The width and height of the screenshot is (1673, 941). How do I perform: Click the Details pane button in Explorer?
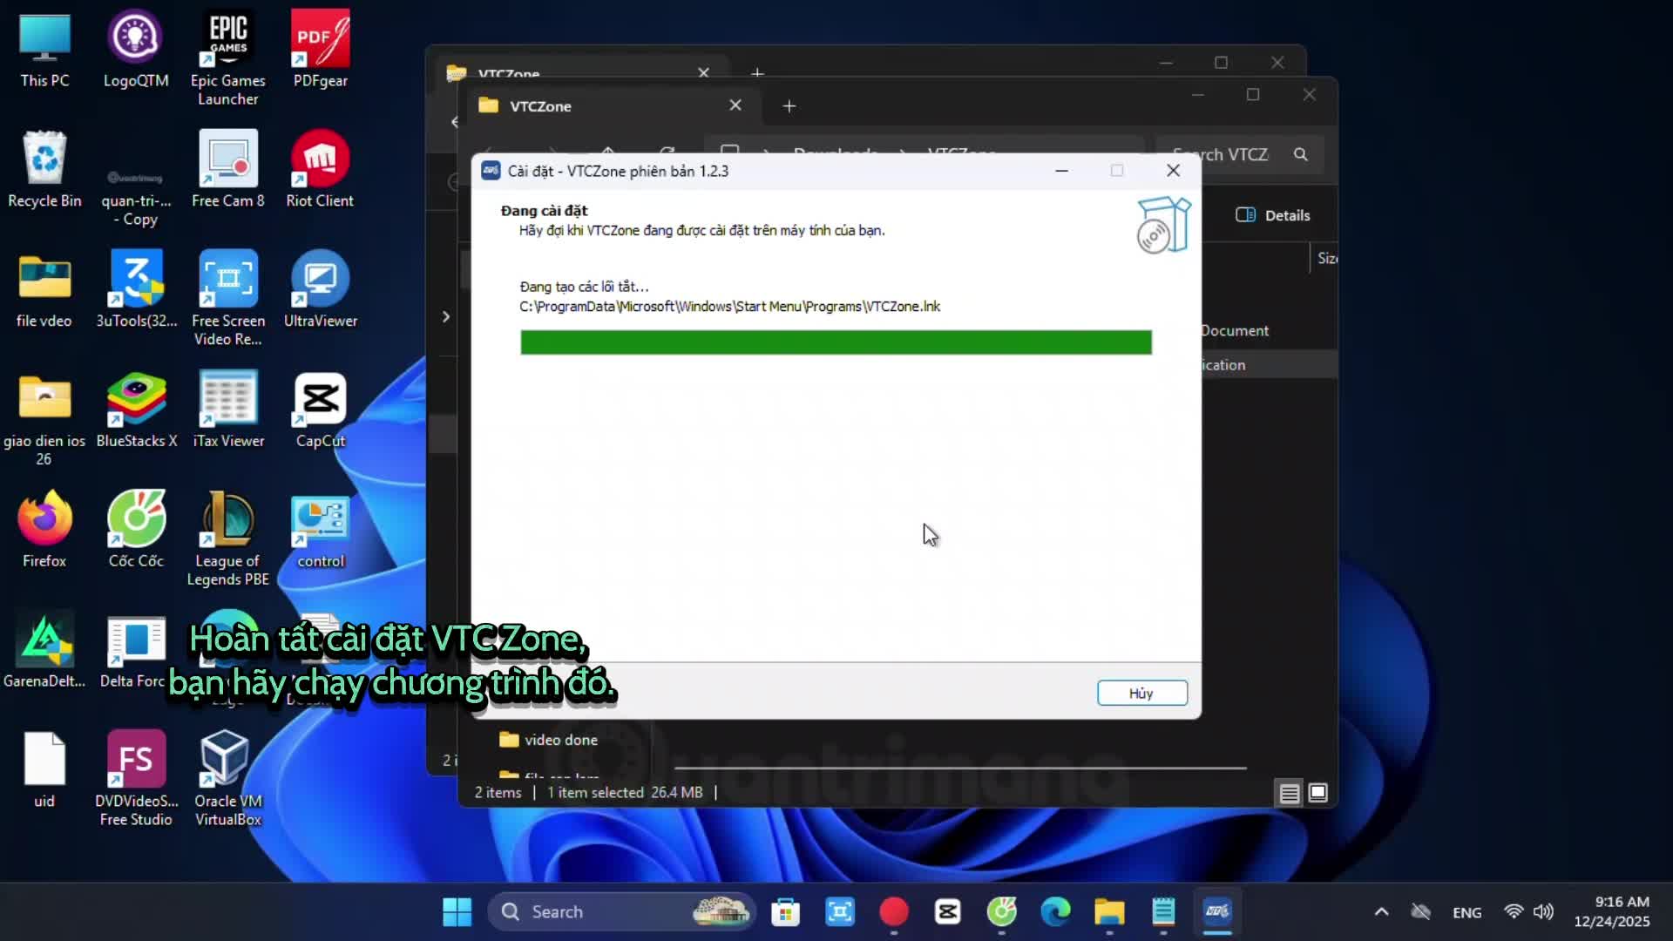coord(1272,215)
